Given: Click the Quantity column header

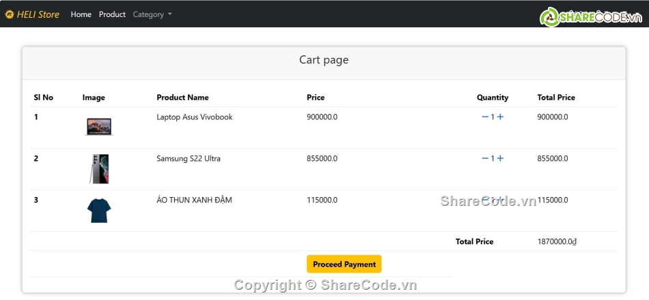Looking at the screenshot, I should pos(493,97).
